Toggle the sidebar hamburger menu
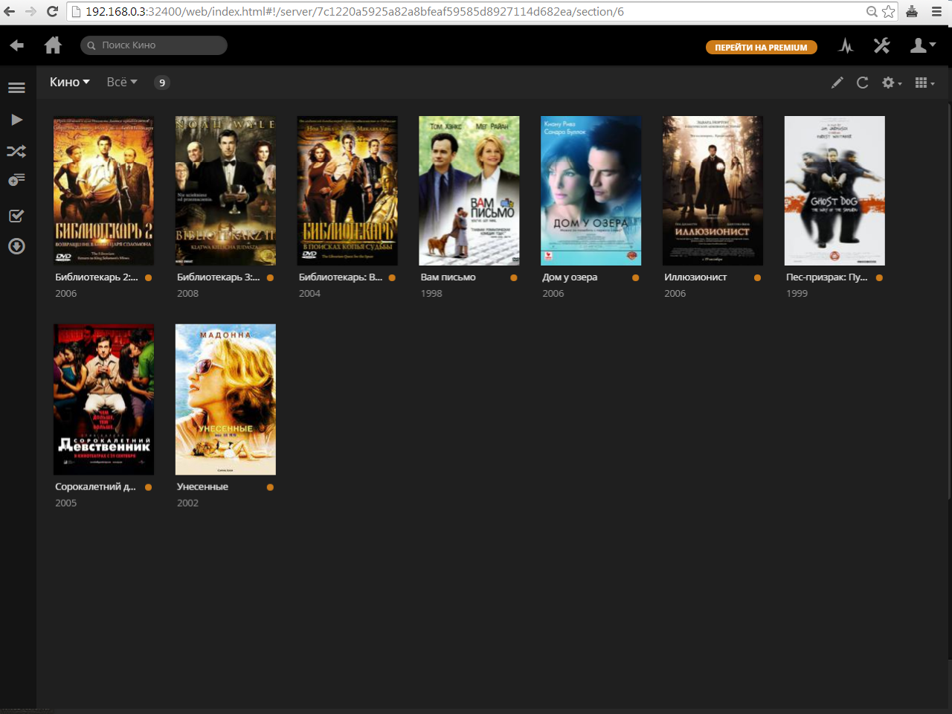The height and width of the screenshot is (714, 952). (16, 88)
